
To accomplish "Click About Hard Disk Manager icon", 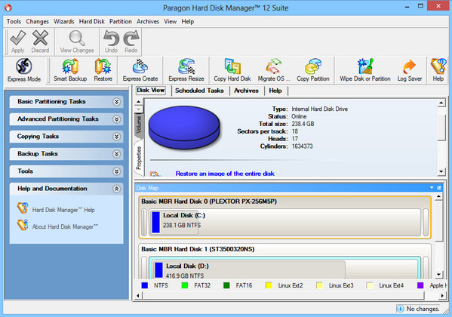I will pyautogui.click(x=23, y=225).
